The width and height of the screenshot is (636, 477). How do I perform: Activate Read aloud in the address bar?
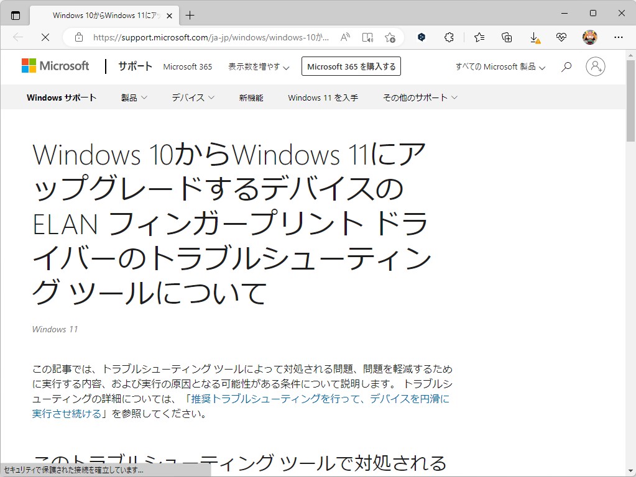tap(367, 37)
